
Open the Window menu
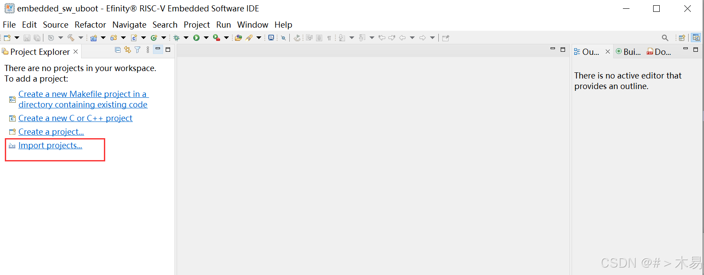click(x=252, y=25)
